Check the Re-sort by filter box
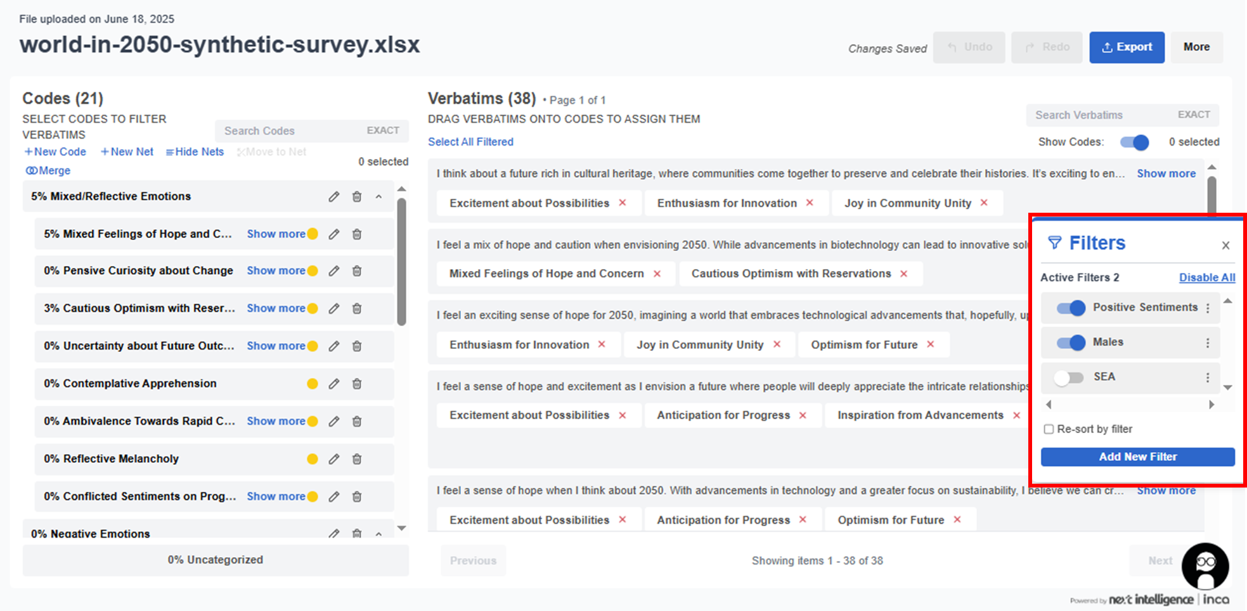 click(x=1049, y=429)
